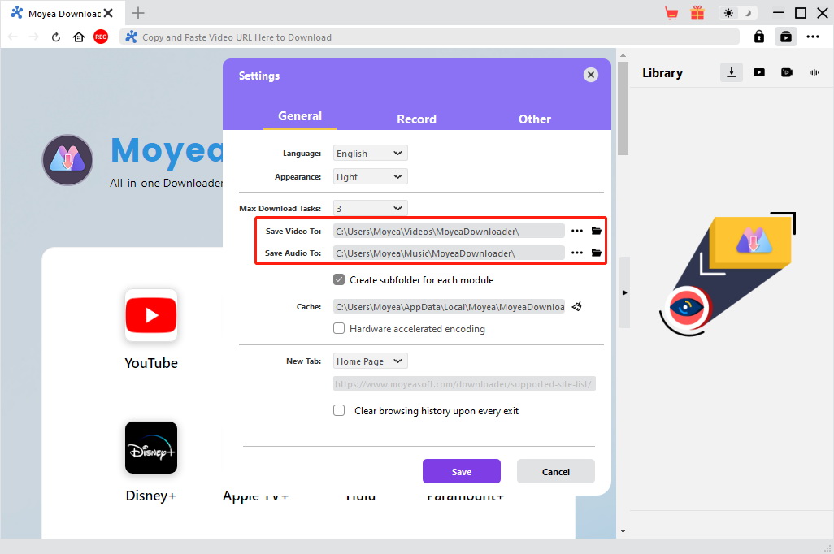Viewport: 834px width, 554px height.
Task: Switch to the Record settings tab
Action: click(x=416, y=119)
